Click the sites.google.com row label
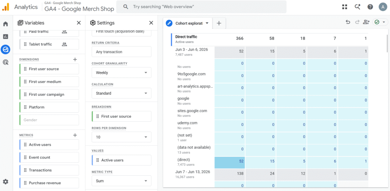 192,111
